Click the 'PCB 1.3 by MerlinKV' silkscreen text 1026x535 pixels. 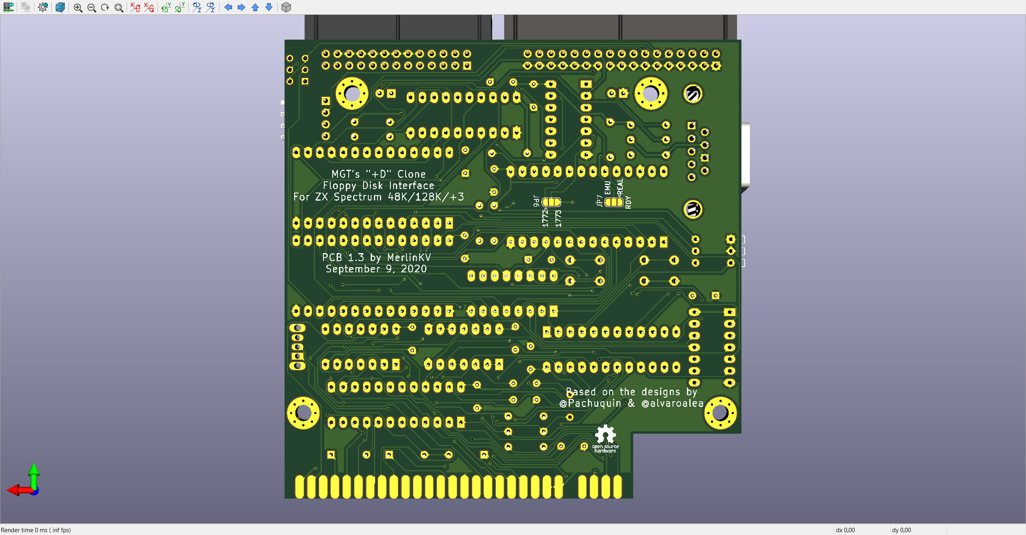click(376, 257)
